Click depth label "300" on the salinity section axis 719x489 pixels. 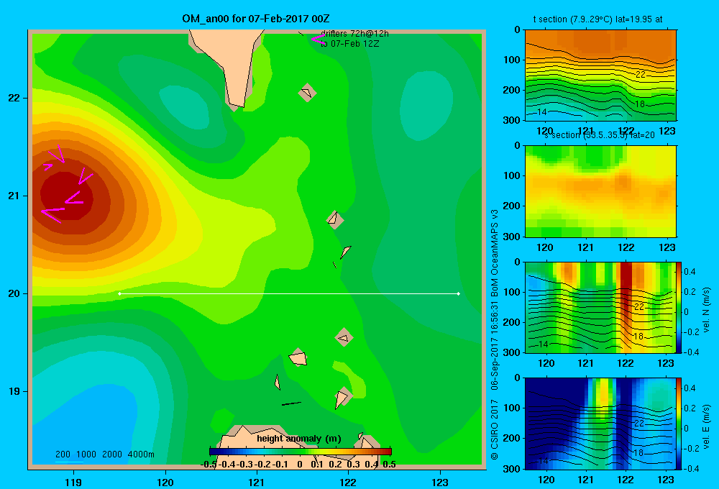(512, 237)
